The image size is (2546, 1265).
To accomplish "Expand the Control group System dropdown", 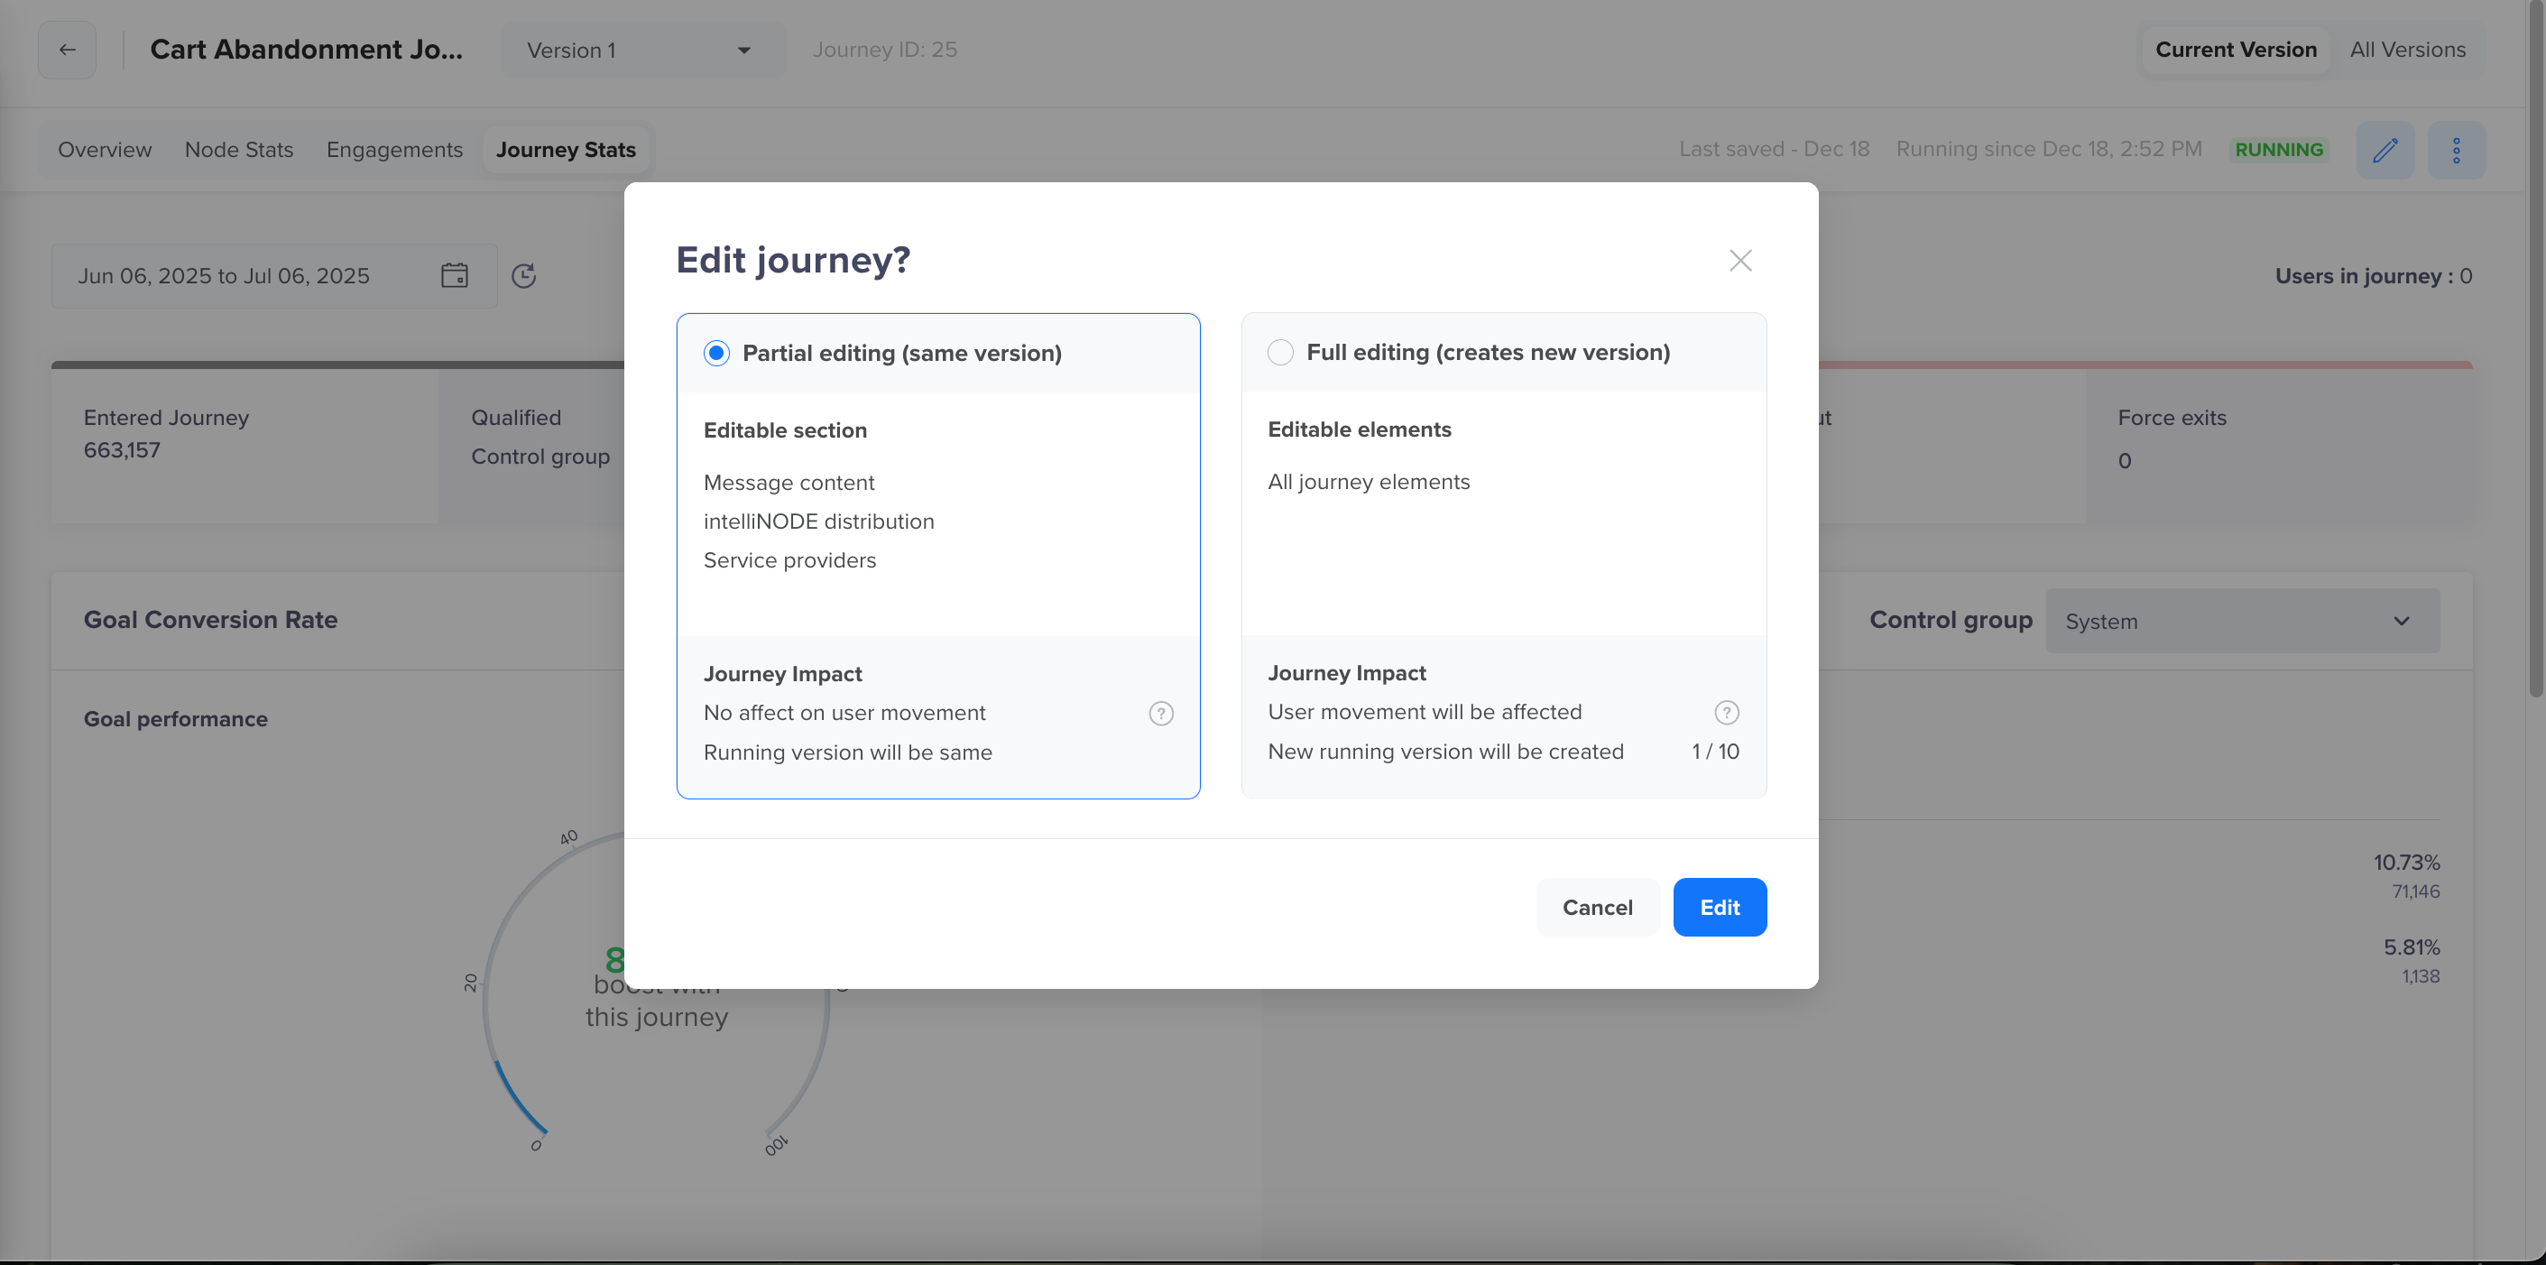I will [x=2242, y=621].
